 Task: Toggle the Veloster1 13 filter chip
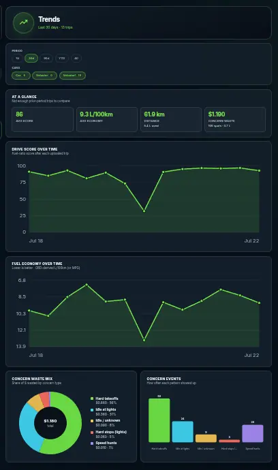(x=72, y=76)
